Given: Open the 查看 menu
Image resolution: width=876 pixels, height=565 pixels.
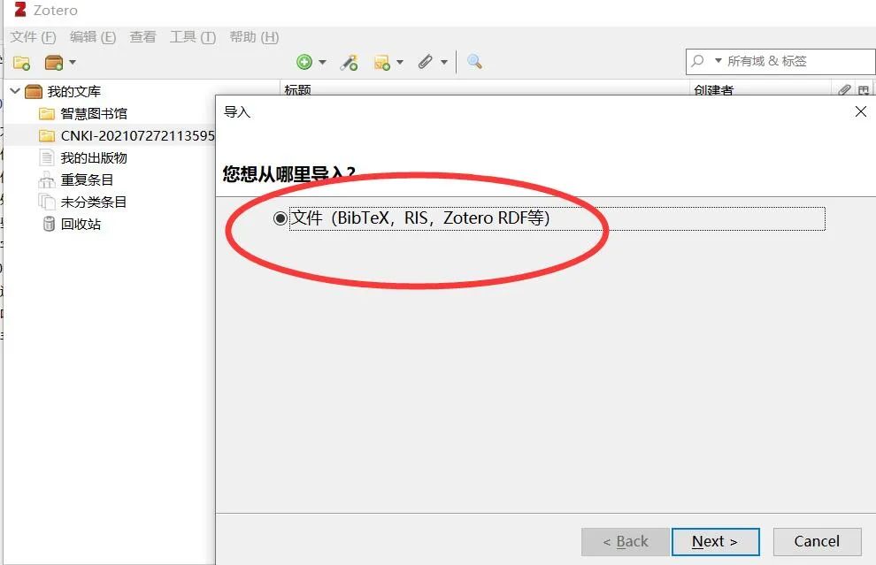Looking at the screenshot, I should (142, 37).
